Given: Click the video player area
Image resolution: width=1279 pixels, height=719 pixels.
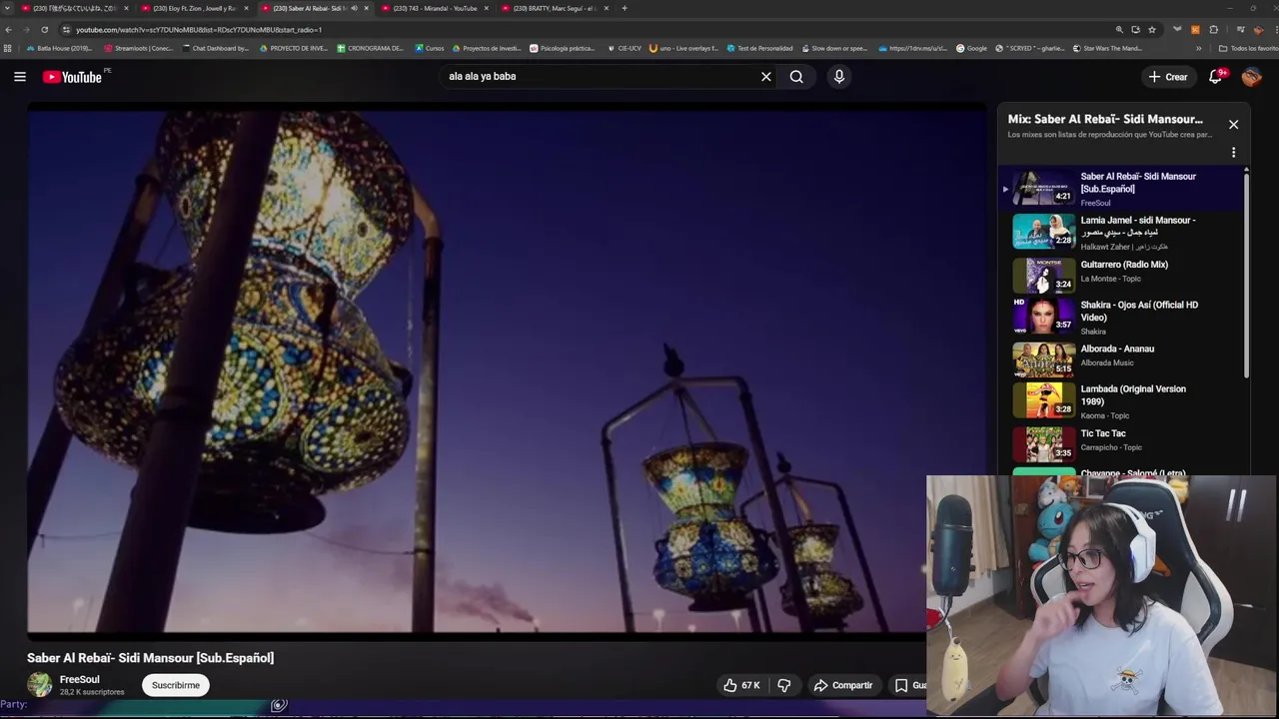Looking at the screenshot, I should pos(506,370).
